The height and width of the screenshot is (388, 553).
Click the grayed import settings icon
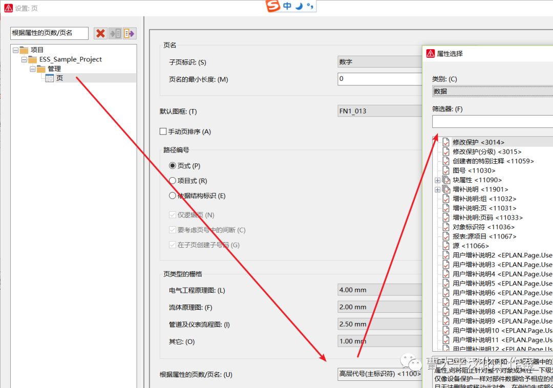[x=115, y=33]
